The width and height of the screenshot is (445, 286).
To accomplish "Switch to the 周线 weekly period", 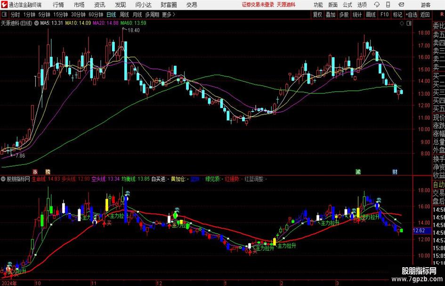I will [124, 15].
